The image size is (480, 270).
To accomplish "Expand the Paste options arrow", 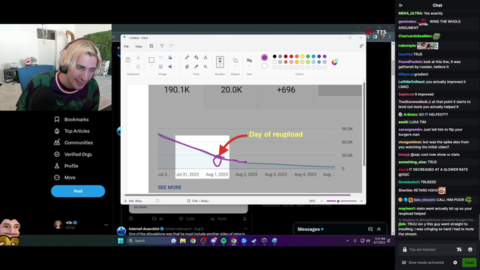I will [x=128, y=67].
